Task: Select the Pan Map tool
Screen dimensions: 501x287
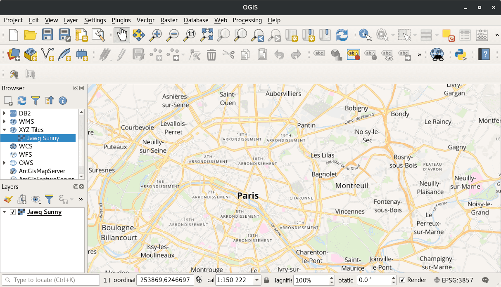Action: click(x=121, y=35)
